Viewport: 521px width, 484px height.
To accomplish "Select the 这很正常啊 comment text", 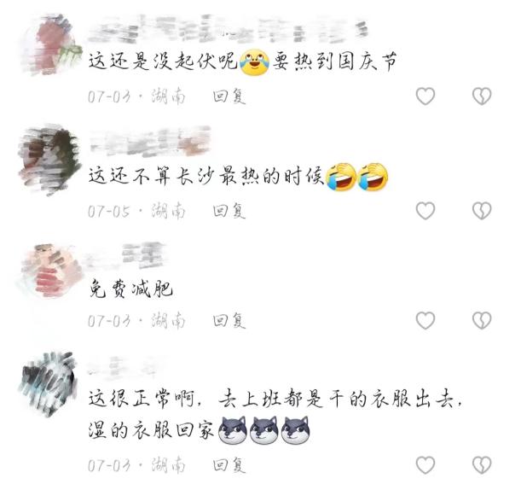I will (275, 414).
